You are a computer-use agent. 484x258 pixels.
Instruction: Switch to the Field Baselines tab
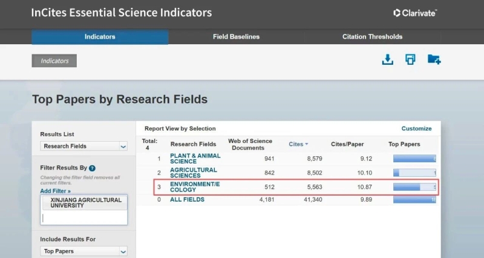tap(236, 37)
